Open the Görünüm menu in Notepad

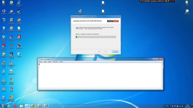[55, 62]
